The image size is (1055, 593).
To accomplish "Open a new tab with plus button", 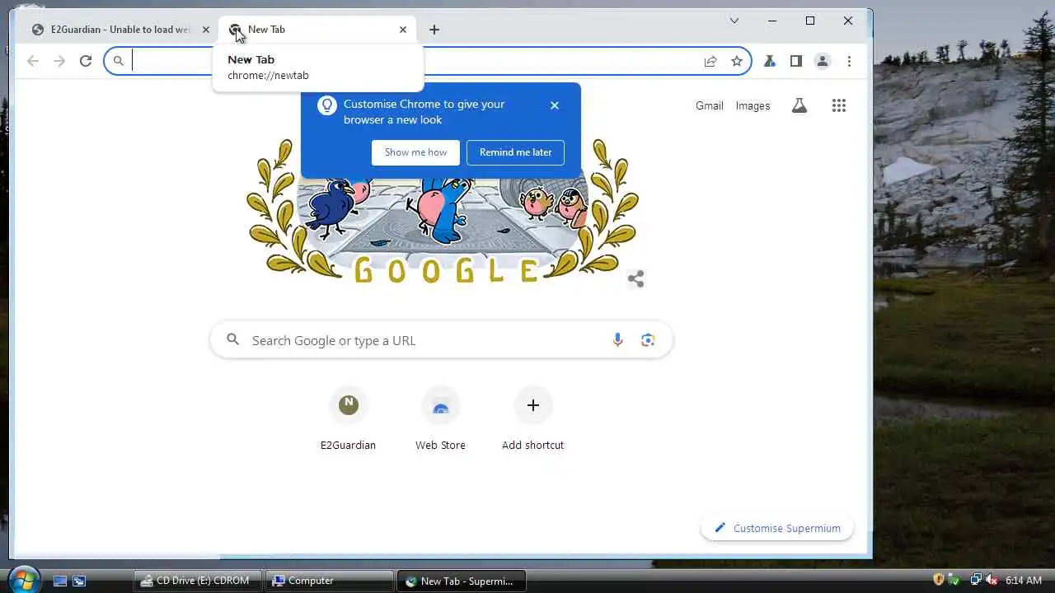I will coord(434,30).
